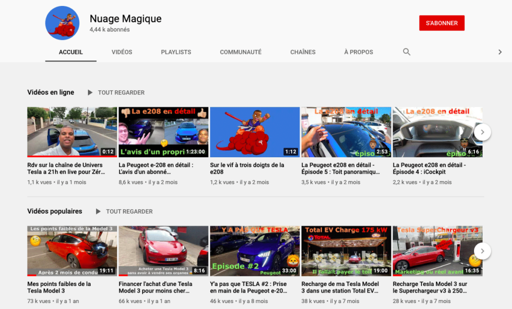
Task: Open the COMMUNAUTÉ tab
Action: coord(240,52)
